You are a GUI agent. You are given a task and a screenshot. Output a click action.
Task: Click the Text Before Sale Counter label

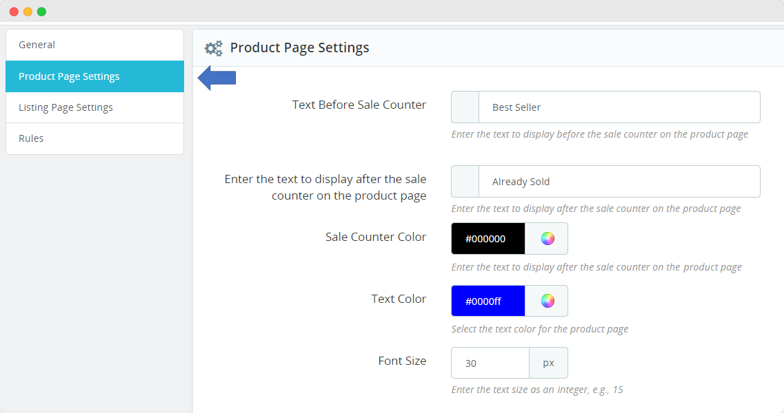359,105
